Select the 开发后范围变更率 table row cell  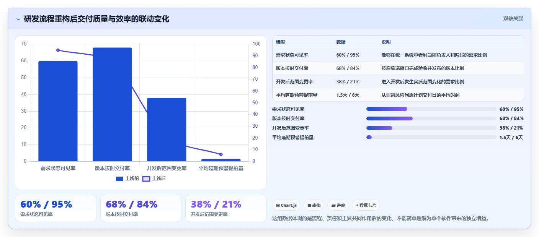[294, 82]
